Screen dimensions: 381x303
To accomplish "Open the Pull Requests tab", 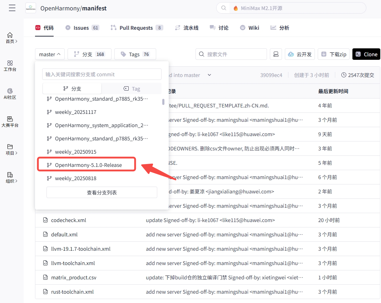I will (136, 28).
